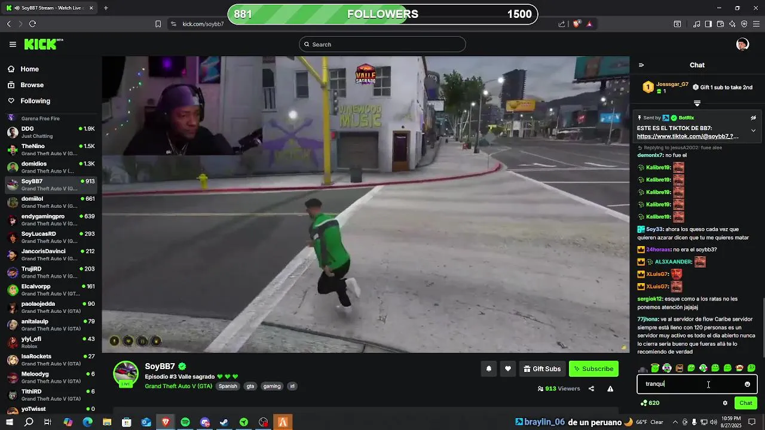
Task: Open the Kick hamburger sidebar menu
Action: (13, 44)
